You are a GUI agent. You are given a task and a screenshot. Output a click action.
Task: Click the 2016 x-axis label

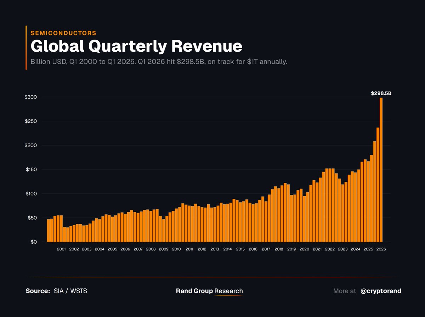pyautogui.click(x=253, y=249)
